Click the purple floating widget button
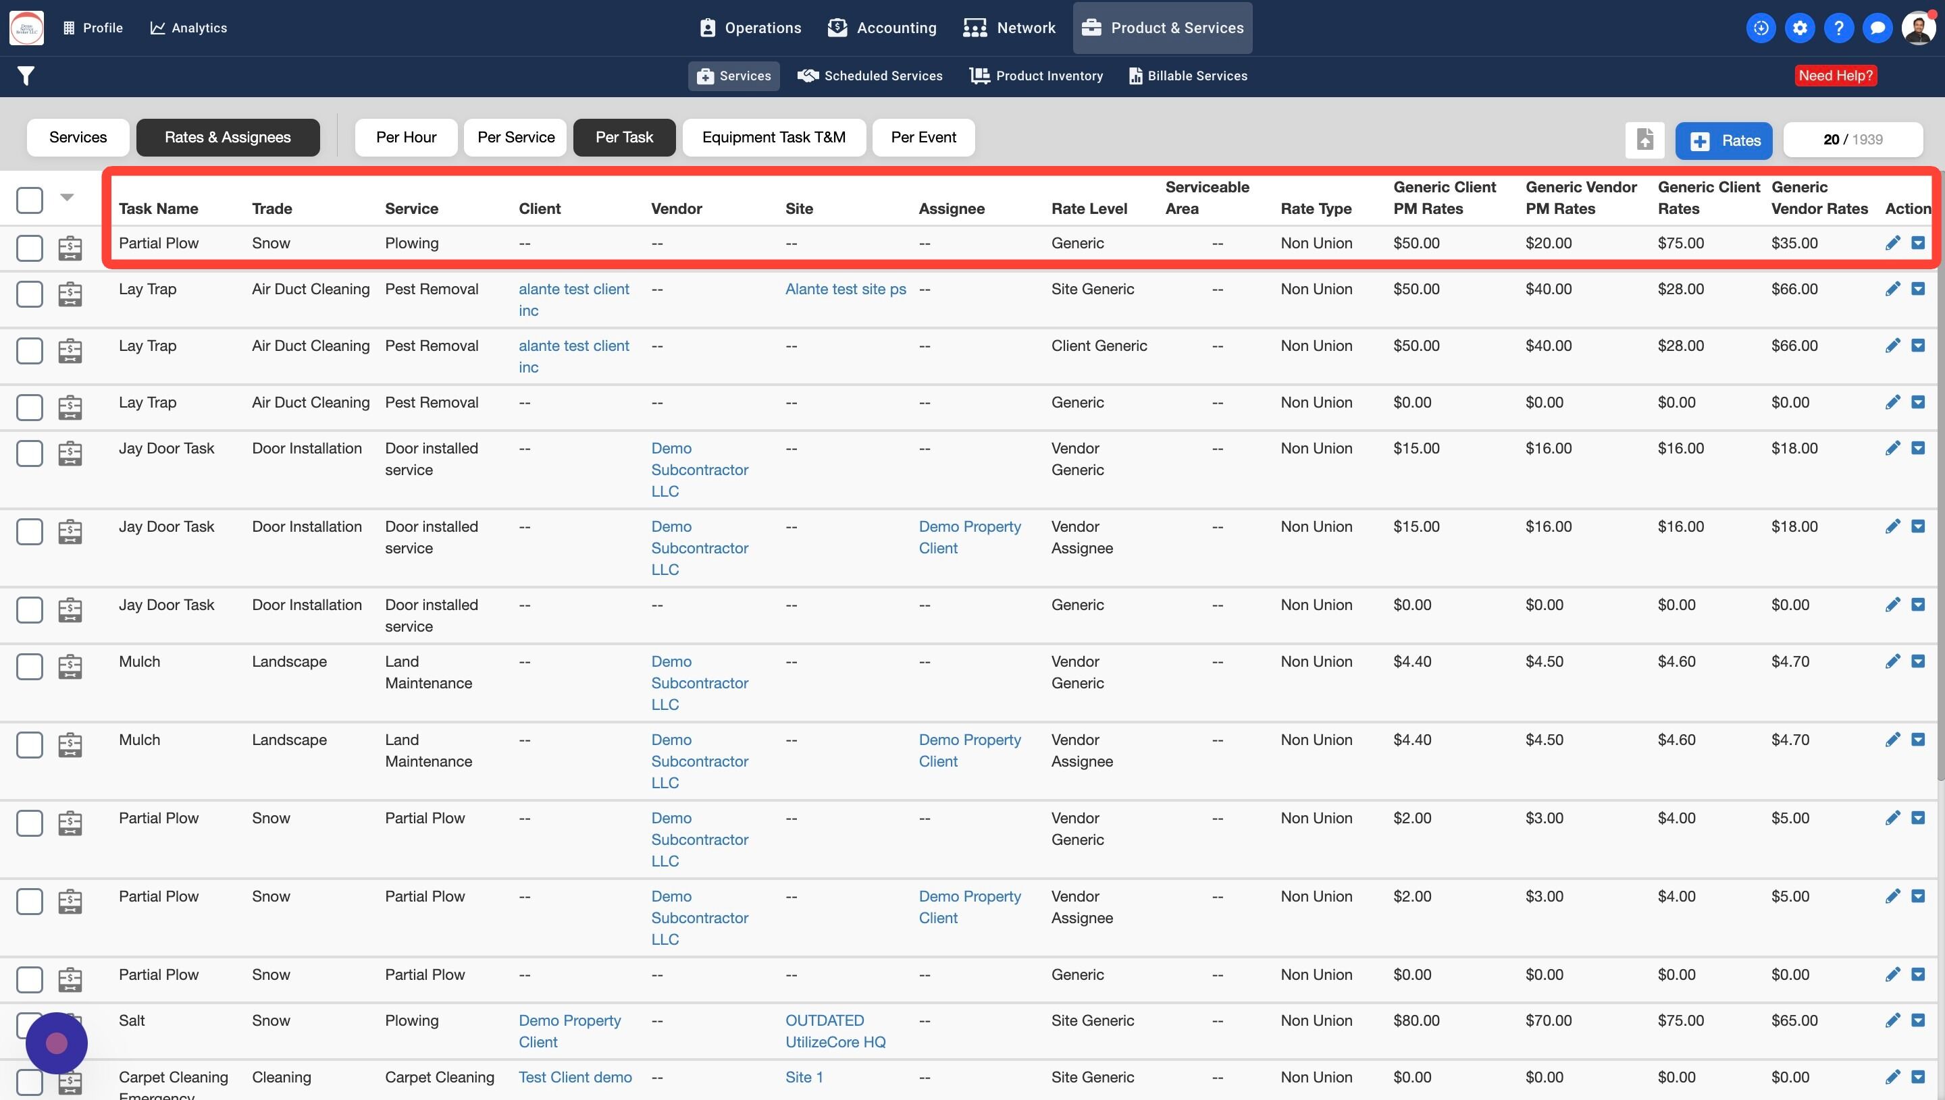The height and width of the screenshot is (1100, 1945). click(x=57, y=1043)
